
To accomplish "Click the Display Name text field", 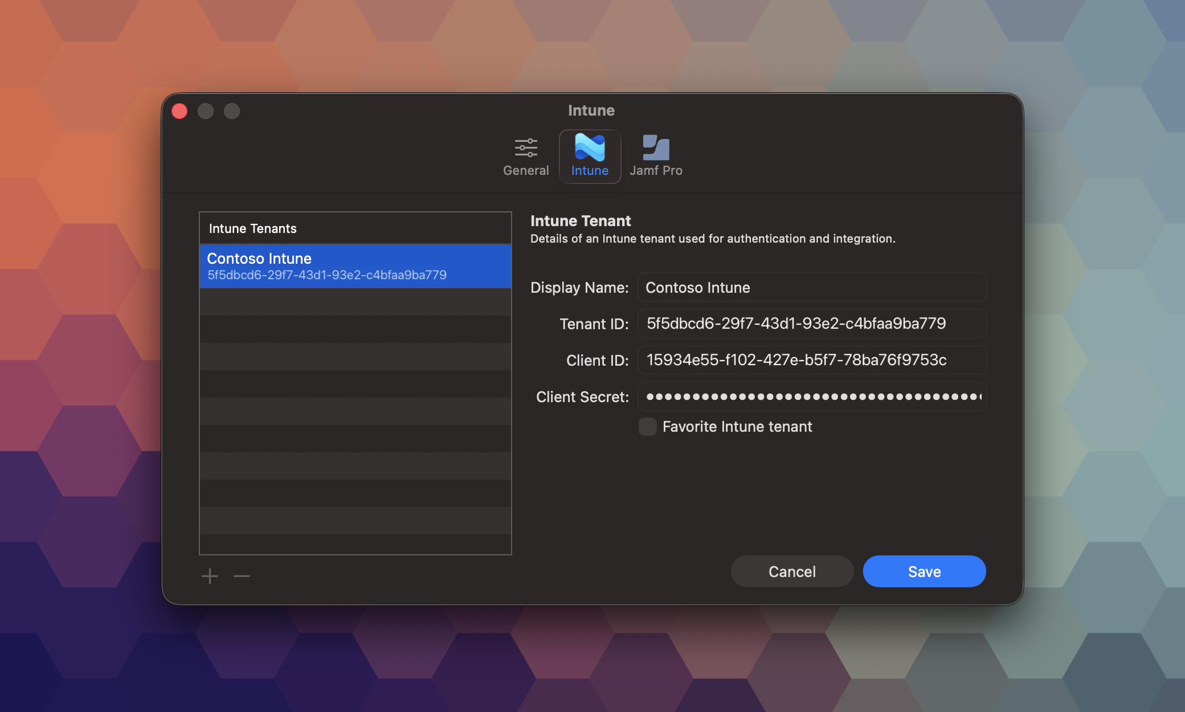I will click(x=812, y=288).
